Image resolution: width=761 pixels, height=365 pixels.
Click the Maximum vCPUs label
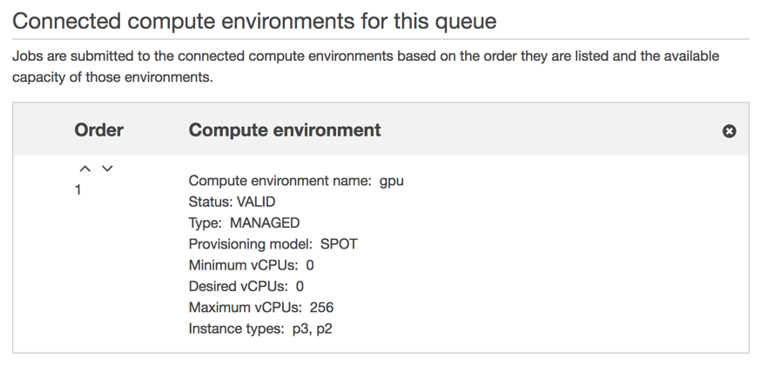245,308
